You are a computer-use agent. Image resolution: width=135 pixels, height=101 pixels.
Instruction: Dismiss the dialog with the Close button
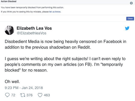[x=130, y=18]
